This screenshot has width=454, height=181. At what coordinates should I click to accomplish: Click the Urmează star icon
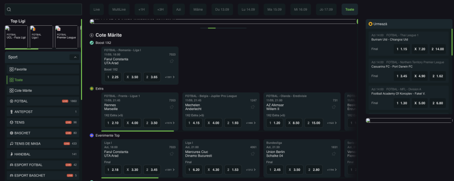[370, 24]
